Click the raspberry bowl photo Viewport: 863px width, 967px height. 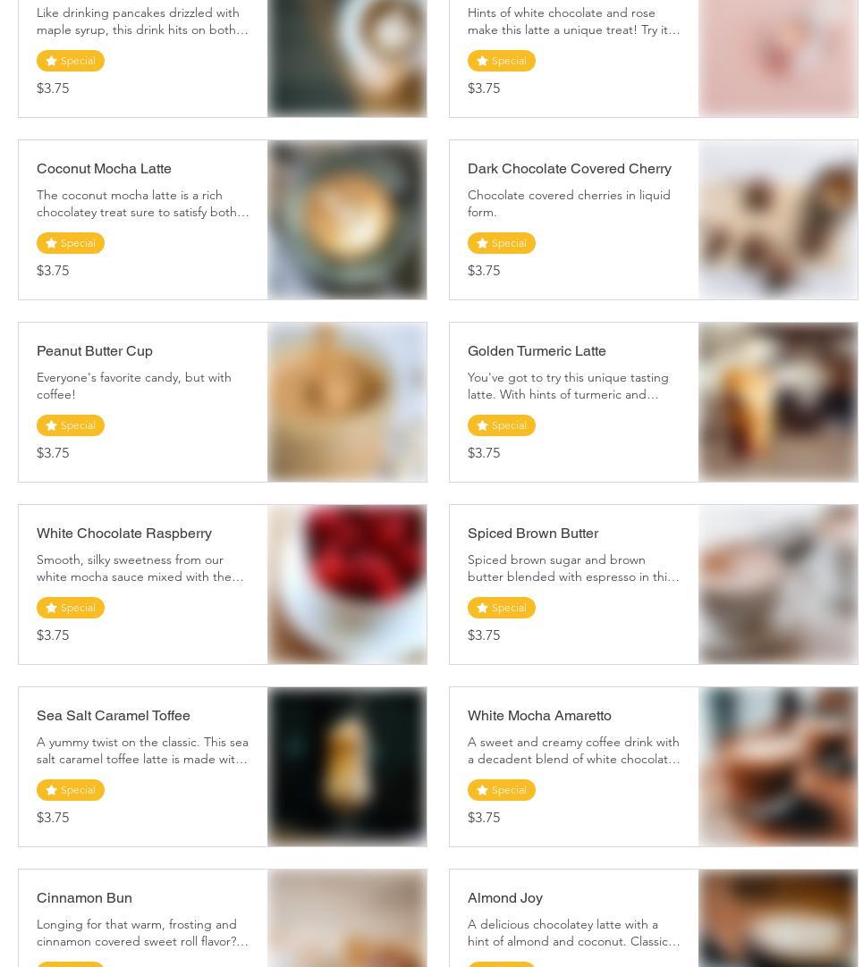[347, 584]
